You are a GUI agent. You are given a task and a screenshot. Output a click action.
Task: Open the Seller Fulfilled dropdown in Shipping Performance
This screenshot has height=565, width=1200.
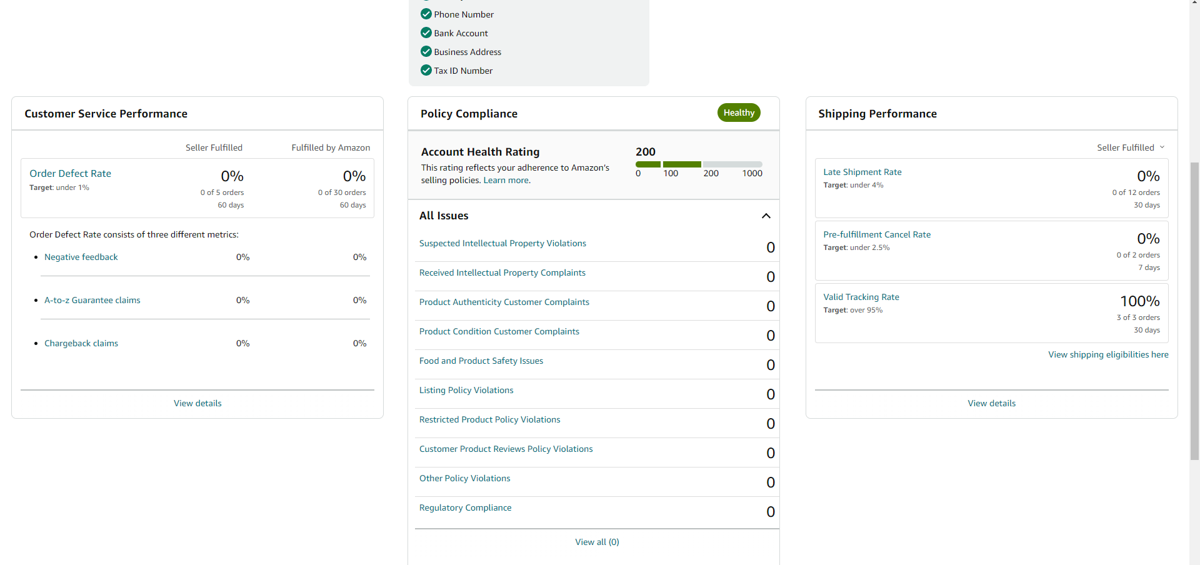click(x=1131, y=147)
